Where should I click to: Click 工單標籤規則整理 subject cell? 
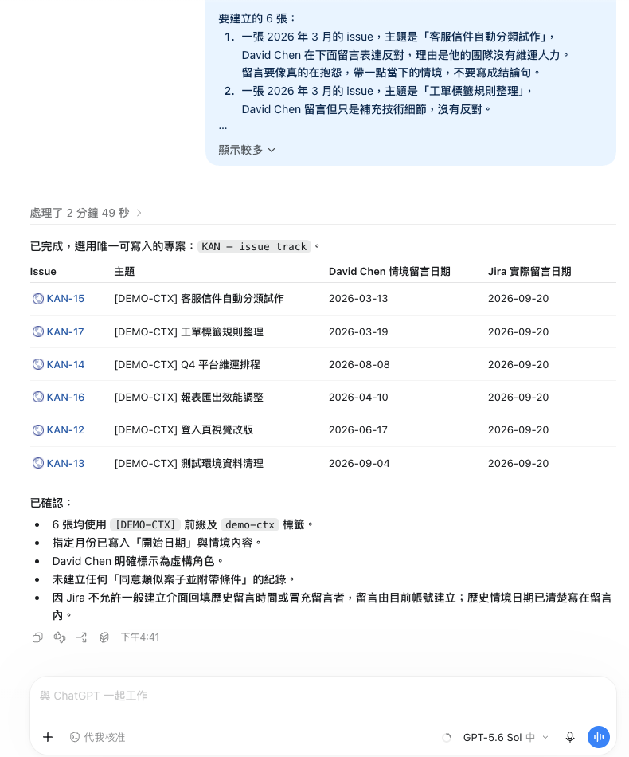(x=189, y=331)
